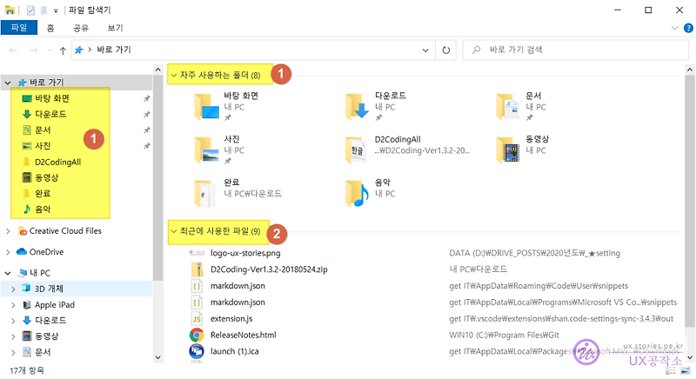The height and width of the screenshot is (379, 696).
Task: Select the 문서 folder icon in content
Action: coord(508,107)
